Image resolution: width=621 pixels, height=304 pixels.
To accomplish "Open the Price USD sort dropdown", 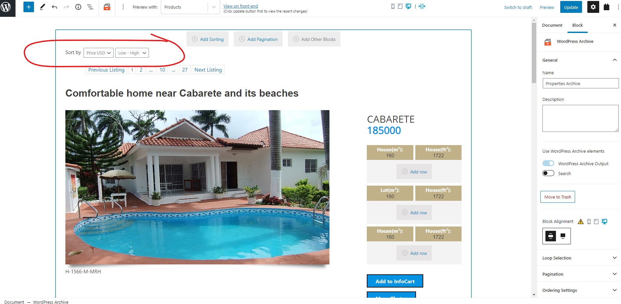I will [98, 53].
